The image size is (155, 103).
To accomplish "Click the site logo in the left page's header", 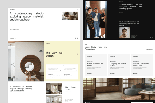I will tap(13, 9).
